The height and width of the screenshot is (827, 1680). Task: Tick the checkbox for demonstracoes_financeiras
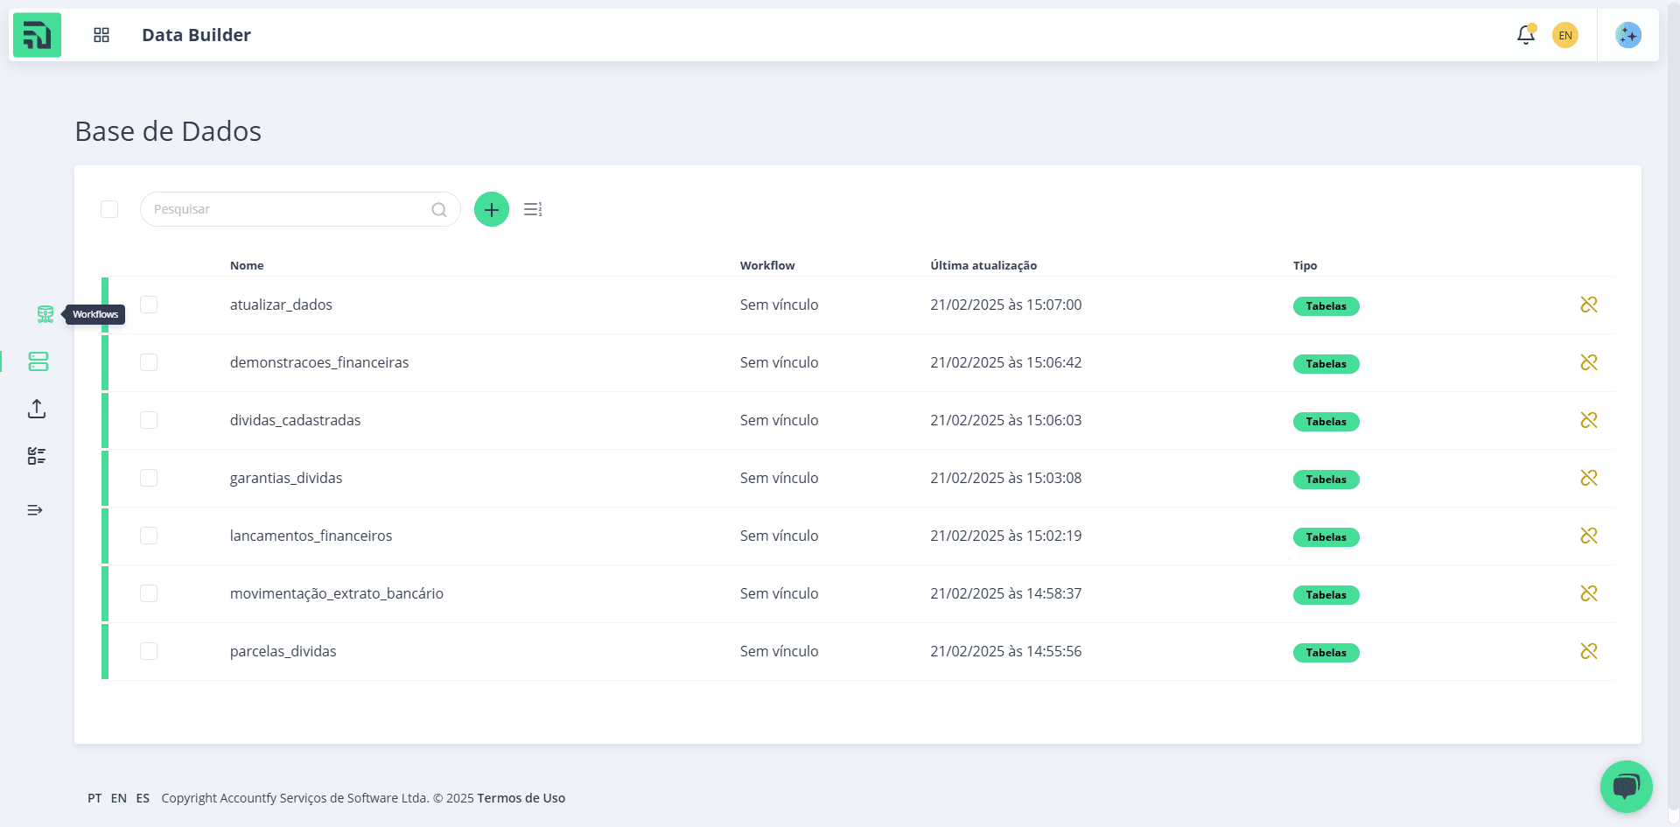[x=149, y=362]
